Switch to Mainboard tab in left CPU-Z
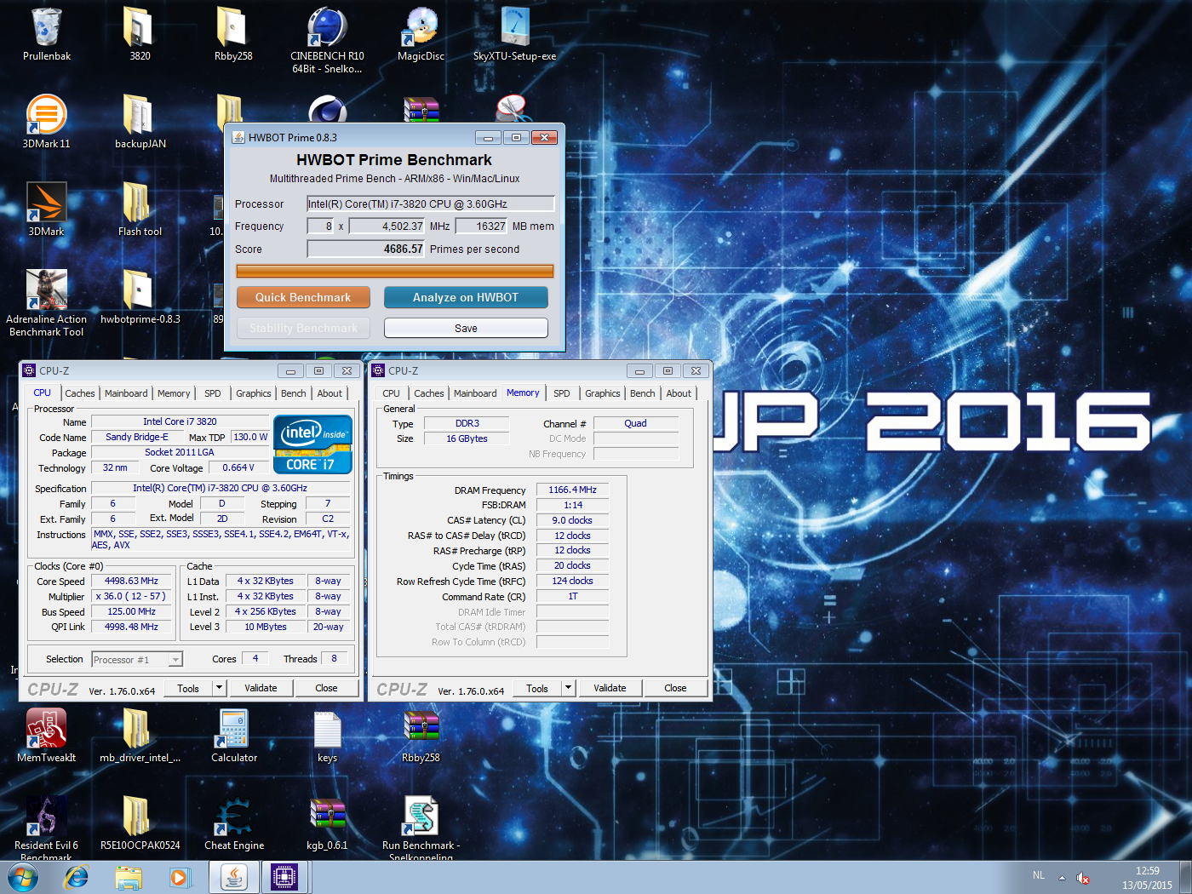The image size is (1192, 894). (x=126, y=393)
